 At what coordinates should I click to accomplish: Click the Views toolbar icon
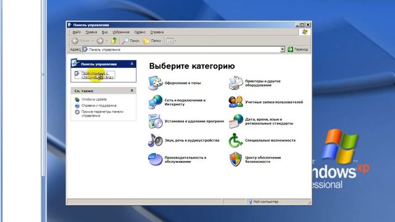(x=170, y=41)
